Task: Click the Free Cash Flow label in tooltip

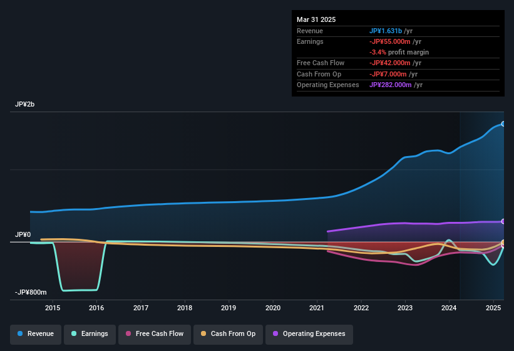Action: coord(321,63)
